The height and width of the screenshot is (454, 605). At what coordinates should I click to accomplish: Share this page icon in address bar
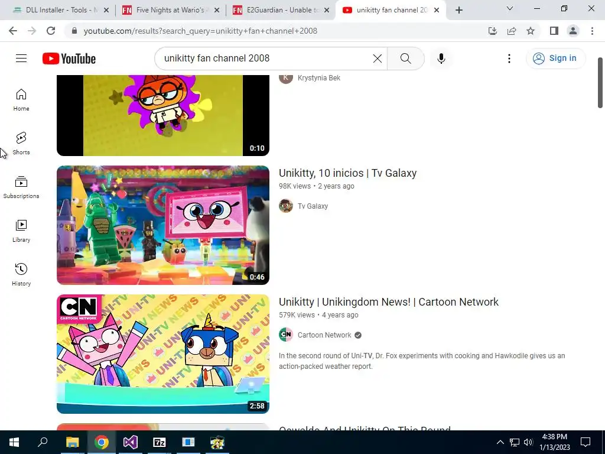pyautogui.click(x=512, y=31)
